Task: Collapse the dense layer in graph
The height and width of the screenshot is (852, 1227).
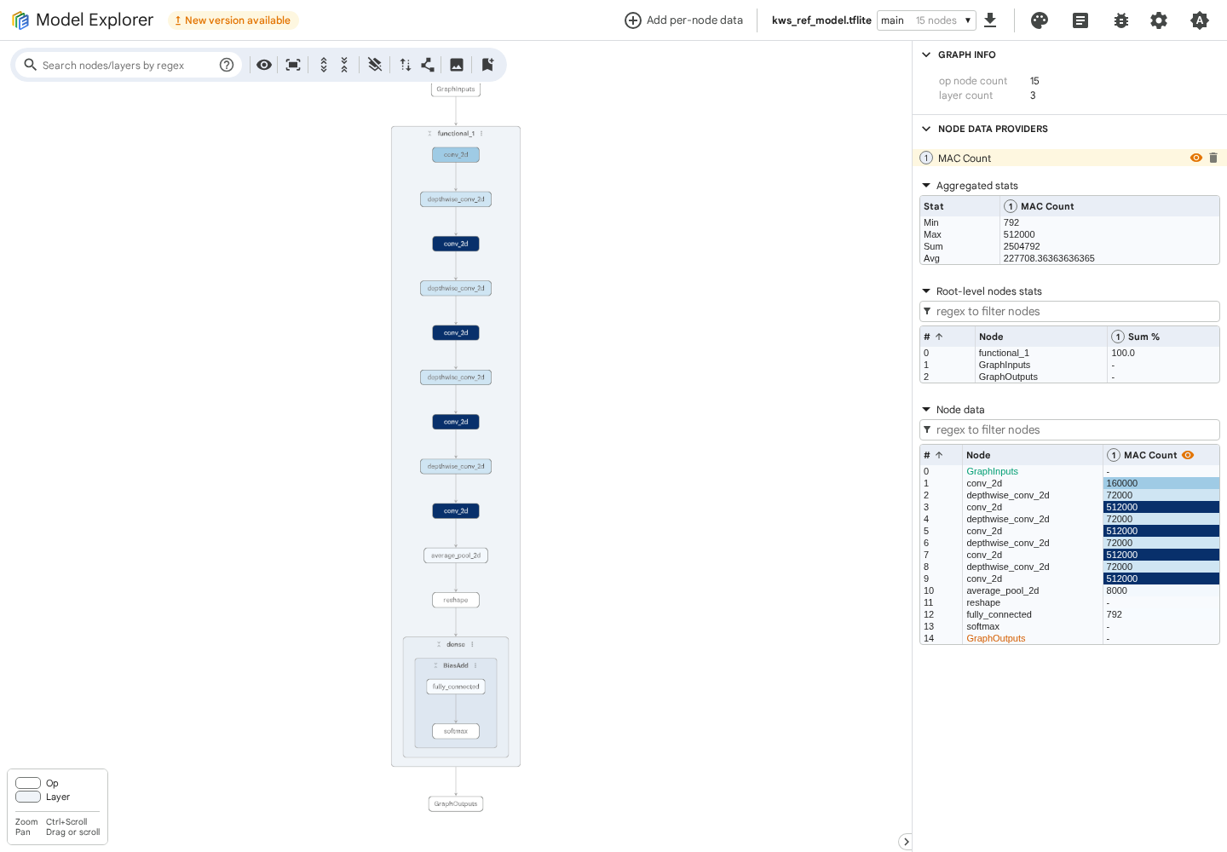Action: point(439,644)
